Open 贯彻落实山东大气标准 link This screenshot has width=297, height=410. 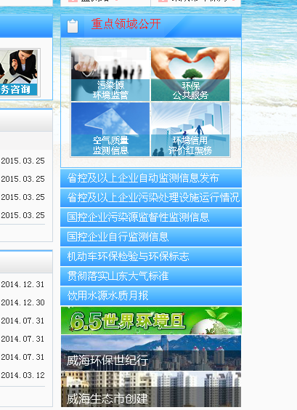pyautogui.click(x=151, y=276)
